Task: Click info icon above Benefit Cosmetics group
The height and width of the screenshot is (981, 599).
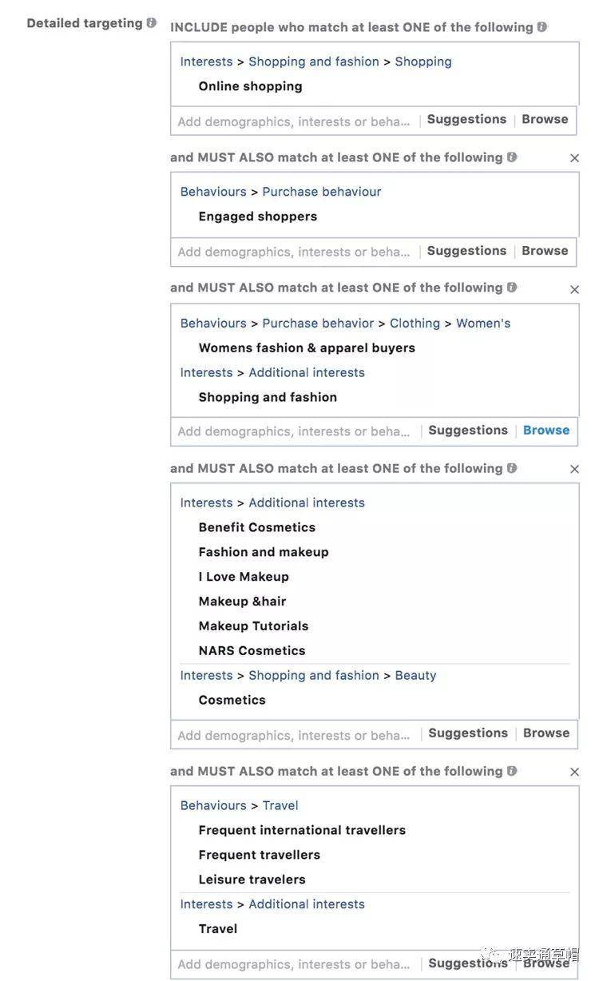Action: pyautogui.click(x=512, y=468)
